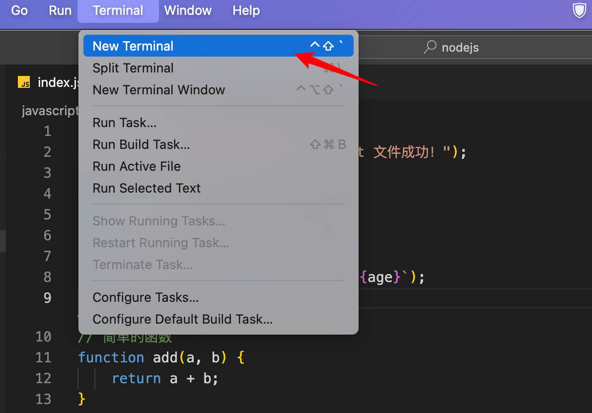The width and height of the screenshot is (592, 413).
Task: Choose Split Terminal
Action: 133,68
